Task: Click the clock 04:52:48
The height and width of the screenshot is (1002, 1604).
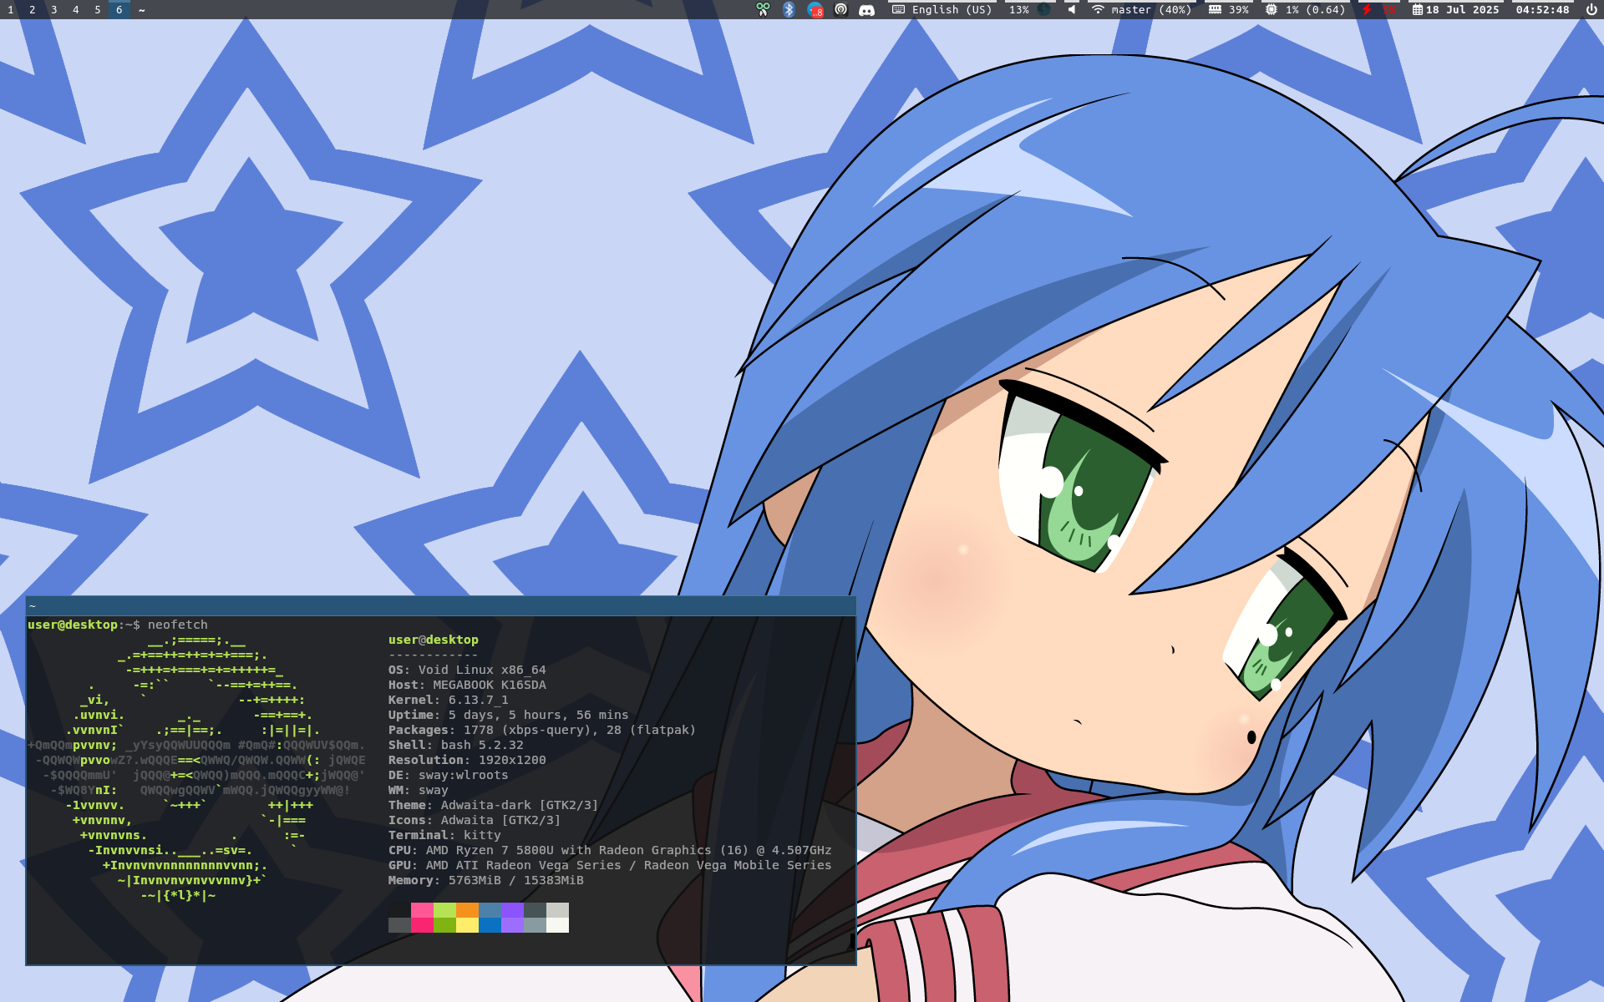Action: [1542, 10]
